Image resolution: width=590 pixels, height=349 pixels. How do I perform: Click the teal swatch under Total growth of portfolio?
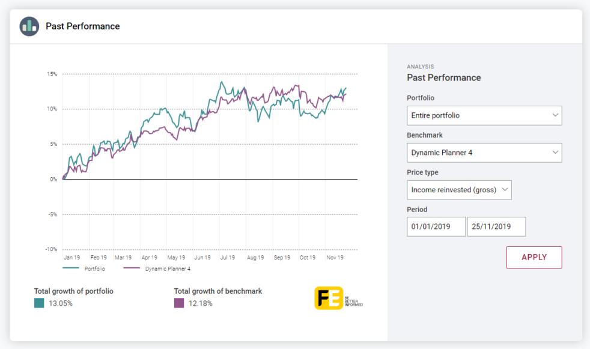click(x=38, y=303)
